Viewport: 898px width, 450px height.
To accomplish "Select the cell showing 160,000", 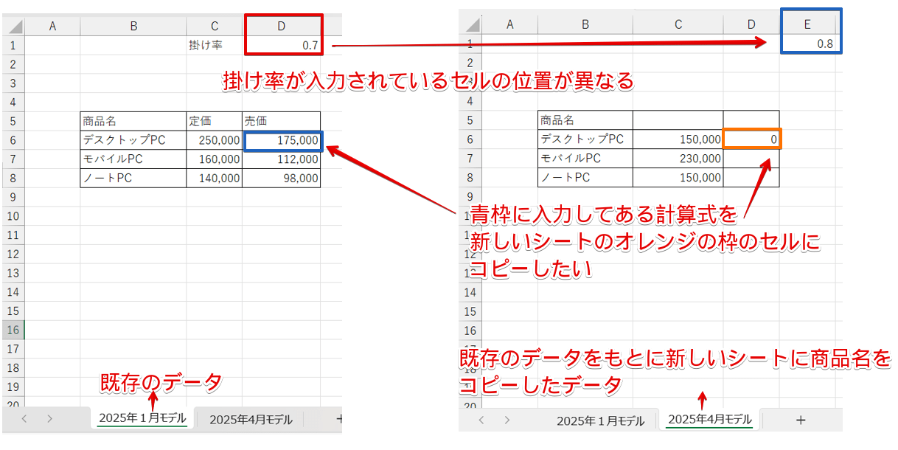I will point(214,159).
